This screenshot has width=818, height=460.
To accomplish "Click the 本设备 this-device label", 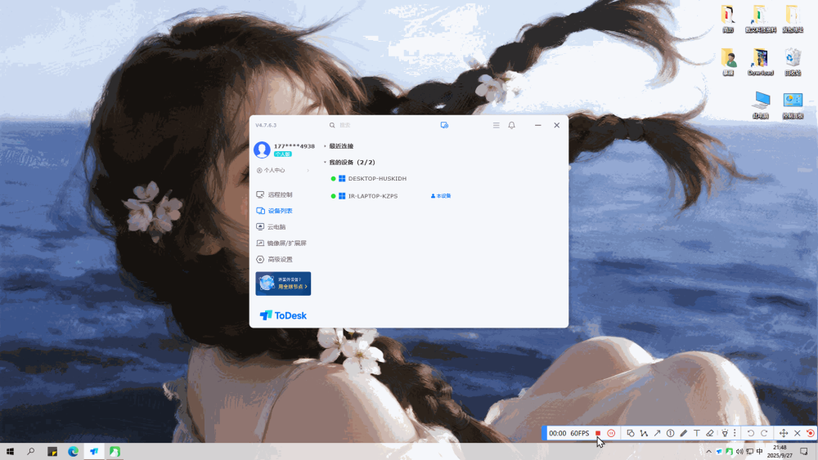I will pyautogui.click(x=441, y=196).
